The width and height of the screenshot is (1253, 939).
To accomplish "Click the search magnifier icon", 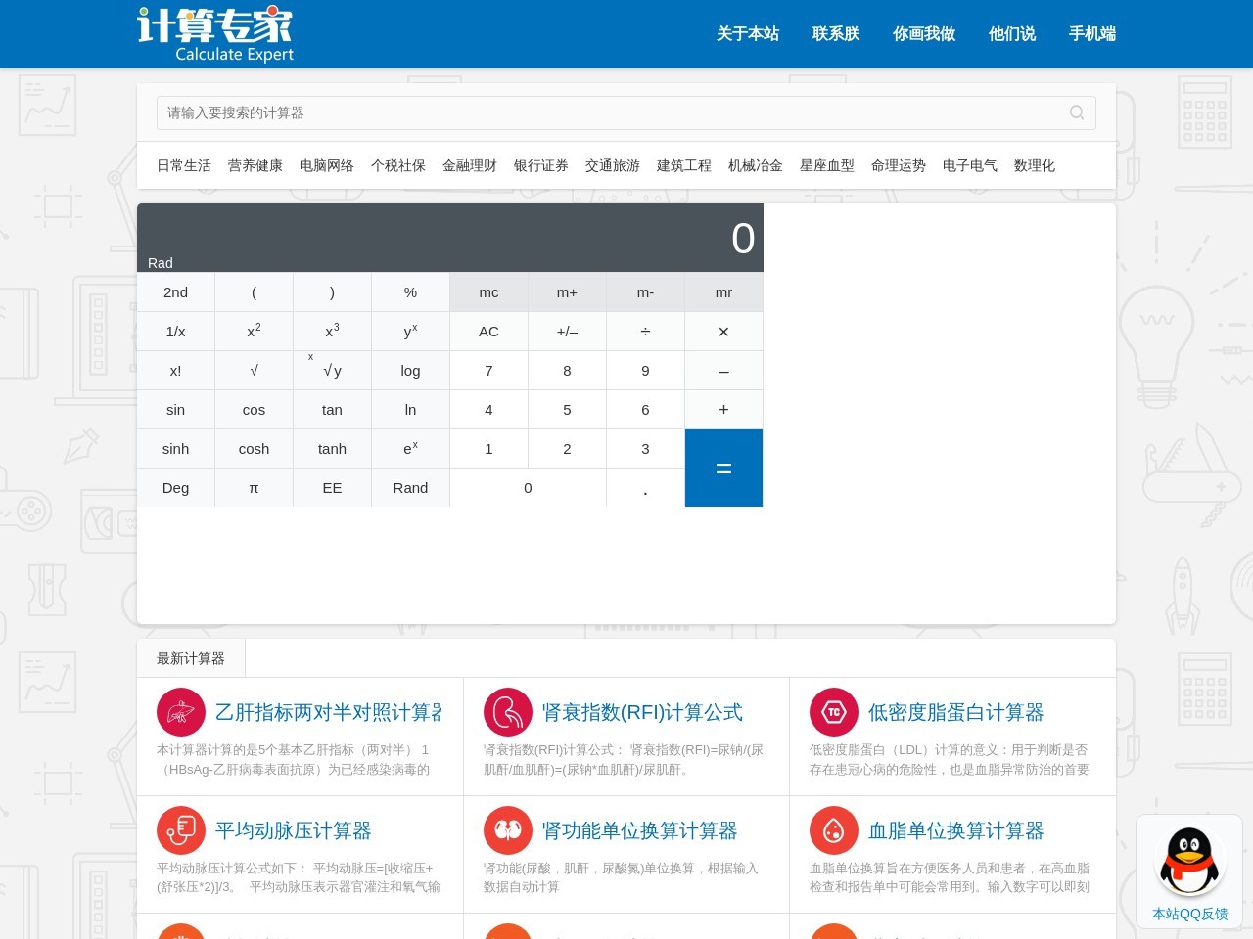I will pos(1077,112).
